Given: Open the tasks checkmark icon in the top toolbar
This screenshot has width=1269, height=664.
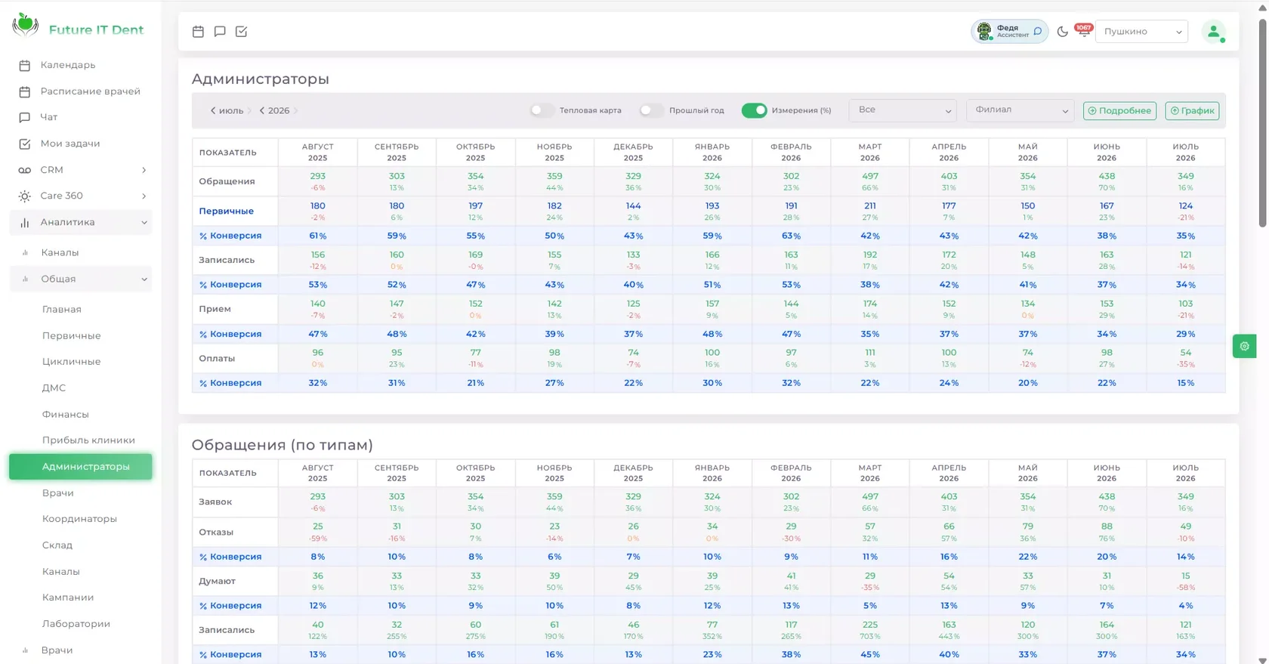Looking at the screenshot, I should tap(242, 32).
